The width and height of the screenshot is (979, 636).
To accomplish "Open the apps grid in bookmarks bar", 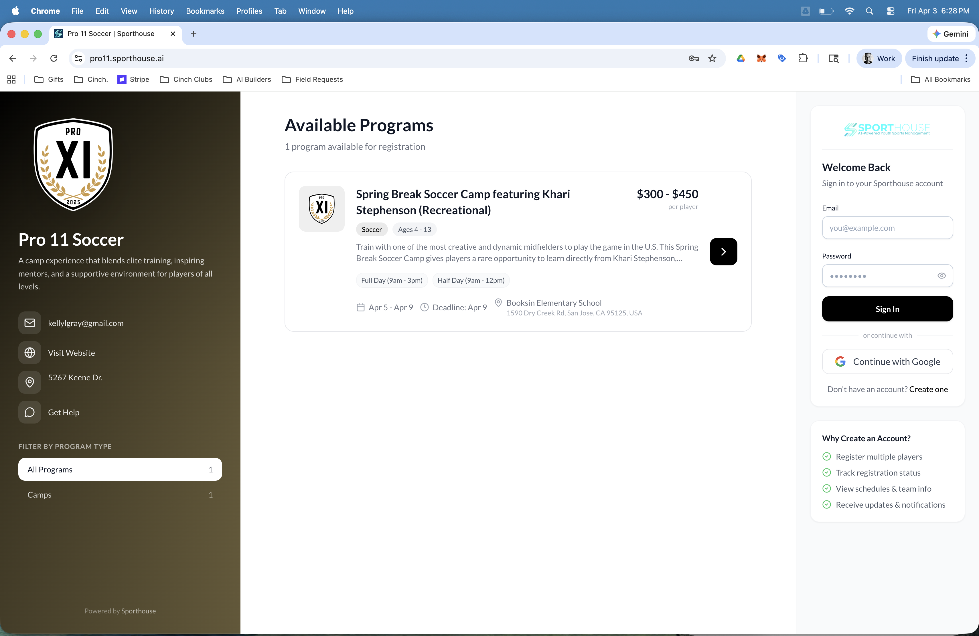I will (11, 79).
